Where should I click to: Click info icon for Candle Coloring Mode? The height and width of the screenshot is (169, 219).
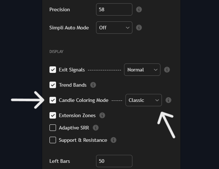[168, 100]
